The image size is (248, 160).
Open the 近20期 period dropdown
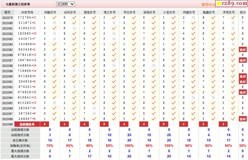65,4
